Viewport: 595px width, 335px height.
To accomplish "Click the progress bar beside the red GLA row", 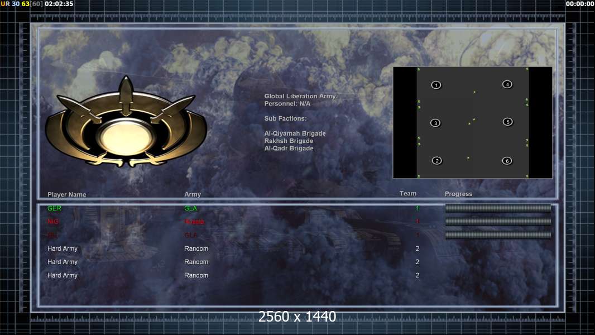I will (x=498, y=235).
